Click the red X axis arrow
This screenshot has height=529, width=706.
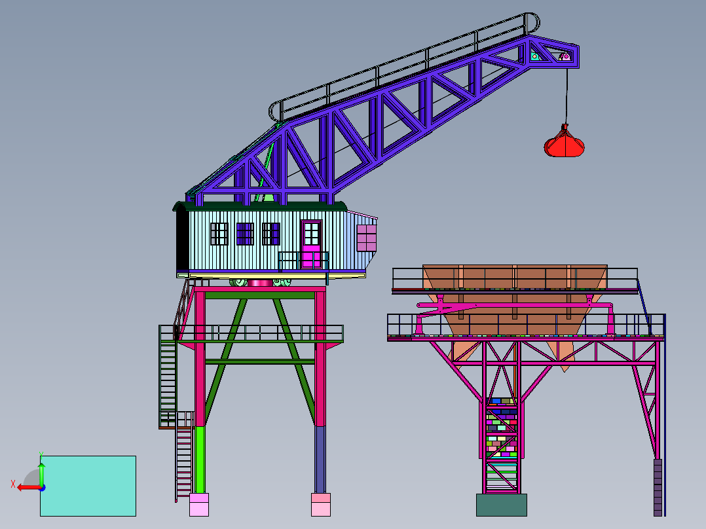pyautogui.click(x=28, y=488)
